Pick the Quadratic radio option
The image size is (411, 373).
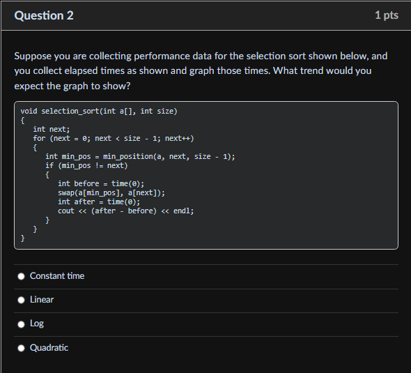[21, 348]
